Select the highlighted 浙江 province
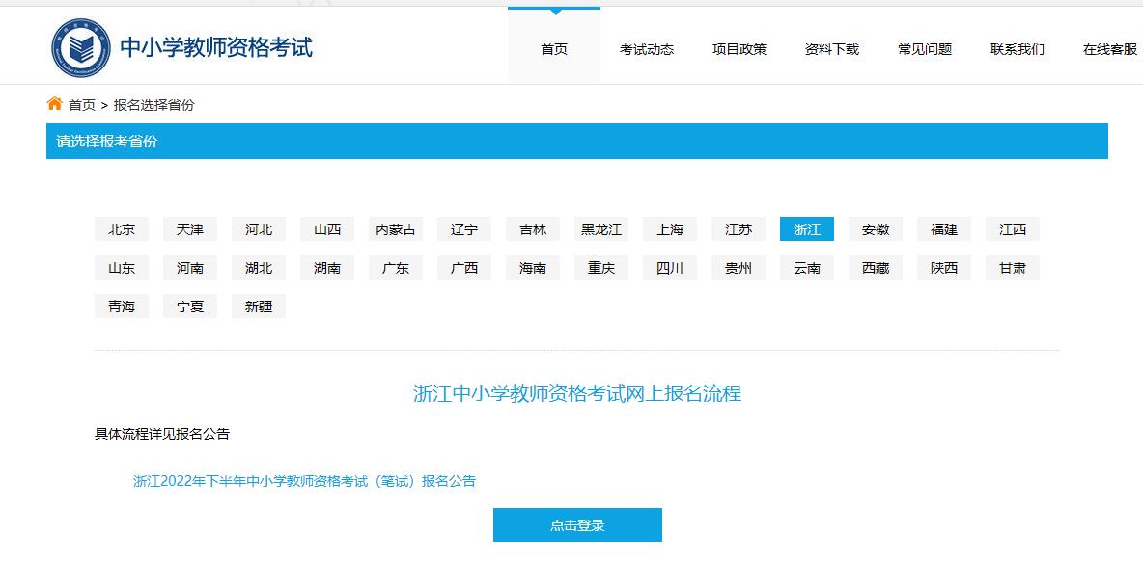This screenshot has height=561, width=1143. coord(807,229)
